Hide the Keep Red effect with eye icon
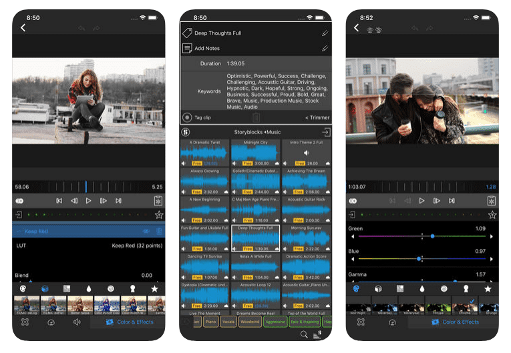This screenshot has height=353, width=511. point(146,231)
